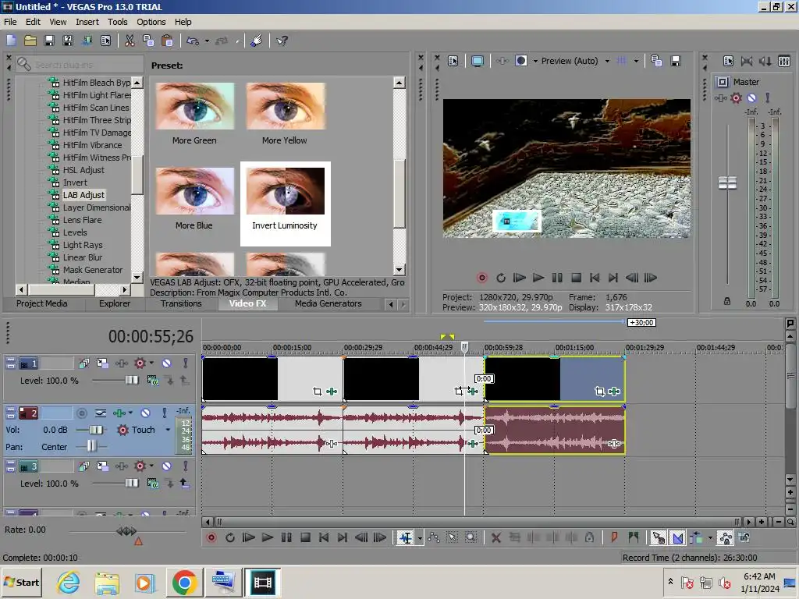
Task: Click the preview on external monitor icon
Action: pyautogui.click(x=478, y=61)
